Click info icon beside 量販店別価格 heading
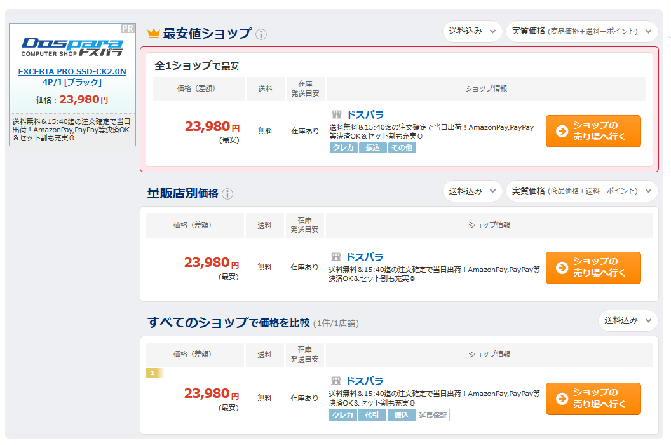 point(227,194)
